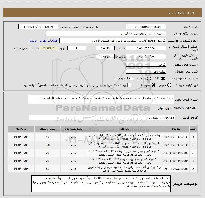The width and height of the screenshot is (205, 198).
Task: Click product code 0864110184960246
Action: click(176, 137)
